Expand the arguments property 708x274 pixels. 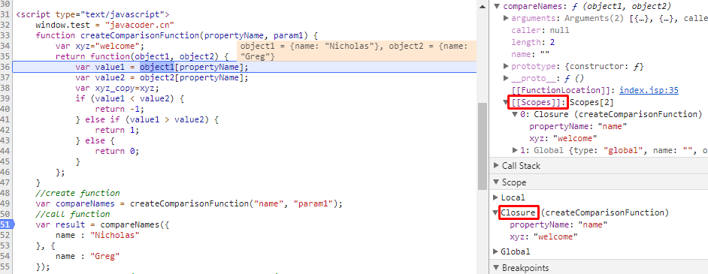coord(506,19)
